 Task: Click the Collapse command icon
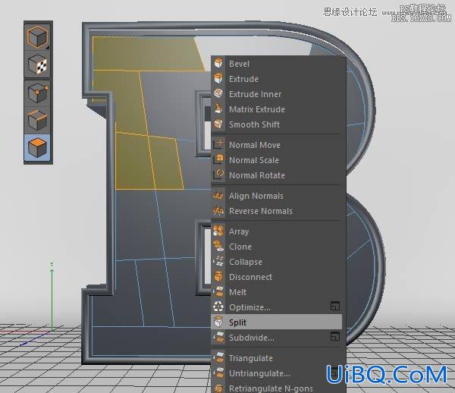point(218,261)
